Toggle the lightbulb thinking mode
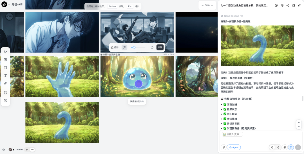Image resolution: width=304 pixels, height=154 pixels. (x=272, y=147)
